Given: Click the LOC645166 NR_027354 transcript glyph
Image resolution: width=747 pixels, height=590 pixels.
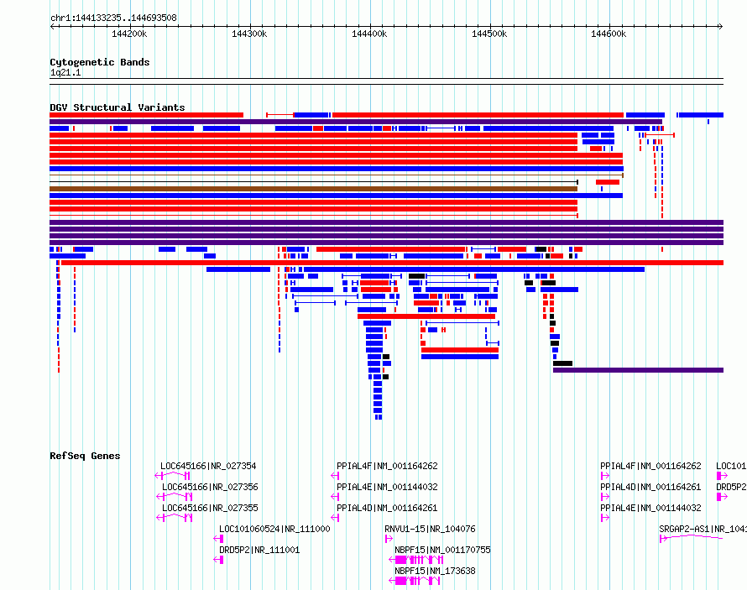Looking at the screenshot, I should [172, 475].
